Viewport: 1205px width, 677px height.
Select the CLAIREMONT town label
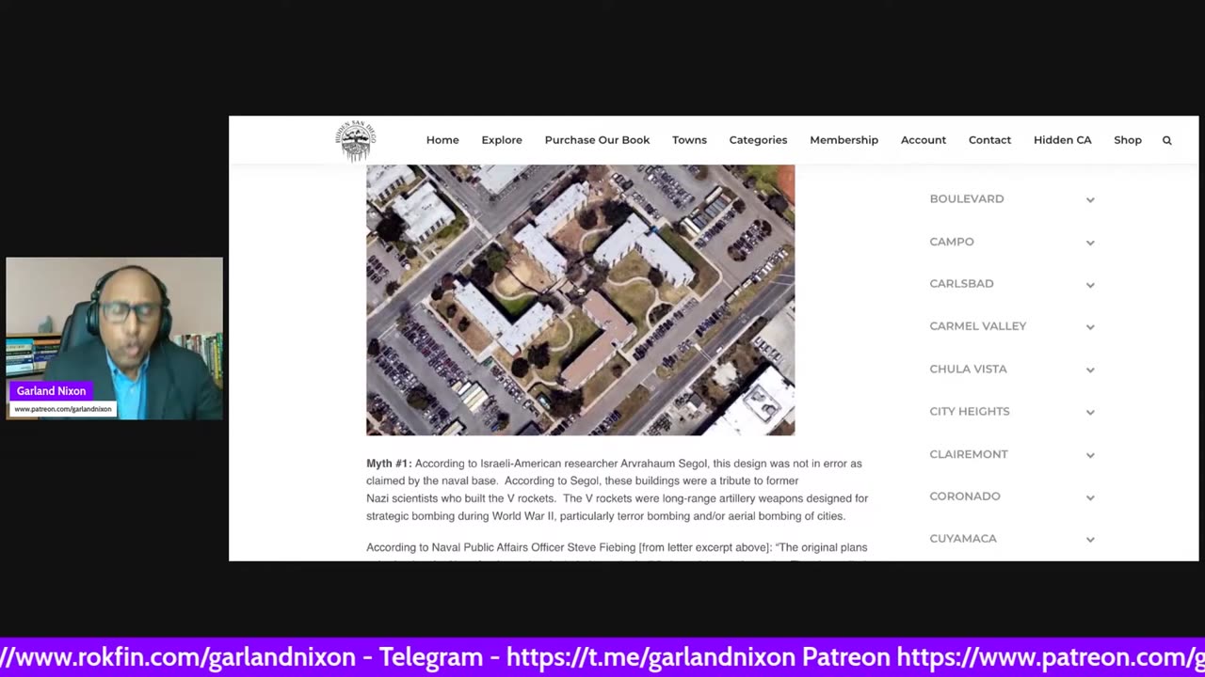point(969,454)
